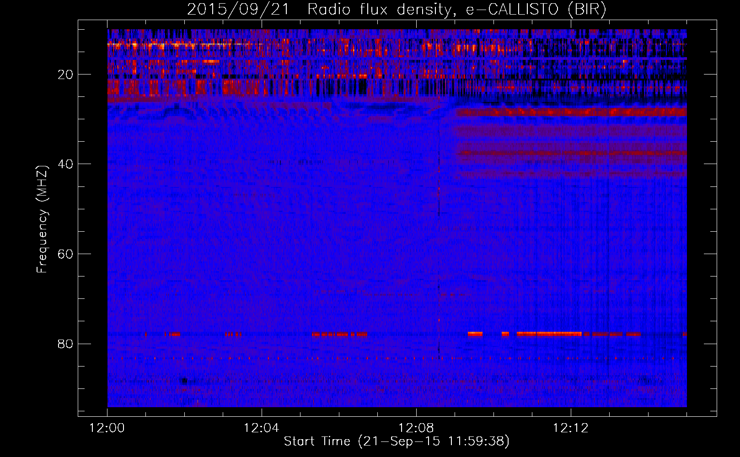Click the "12:00" time tick label
Viewport: 740px width, 457px height.
(x=107, y=428)
